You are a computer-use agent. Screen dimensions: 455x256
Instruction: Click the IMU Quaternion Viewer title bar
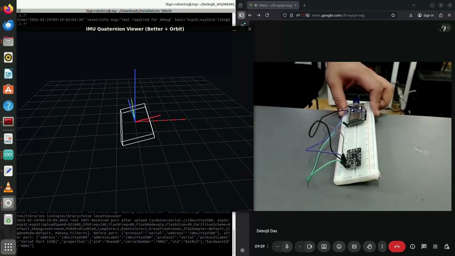coord(135,29)
